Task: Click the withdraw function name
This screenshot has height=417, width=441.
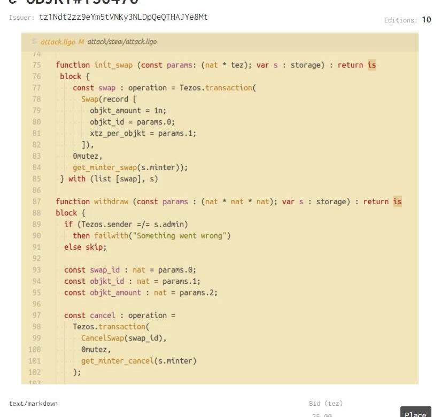Action: coord(111,202)
